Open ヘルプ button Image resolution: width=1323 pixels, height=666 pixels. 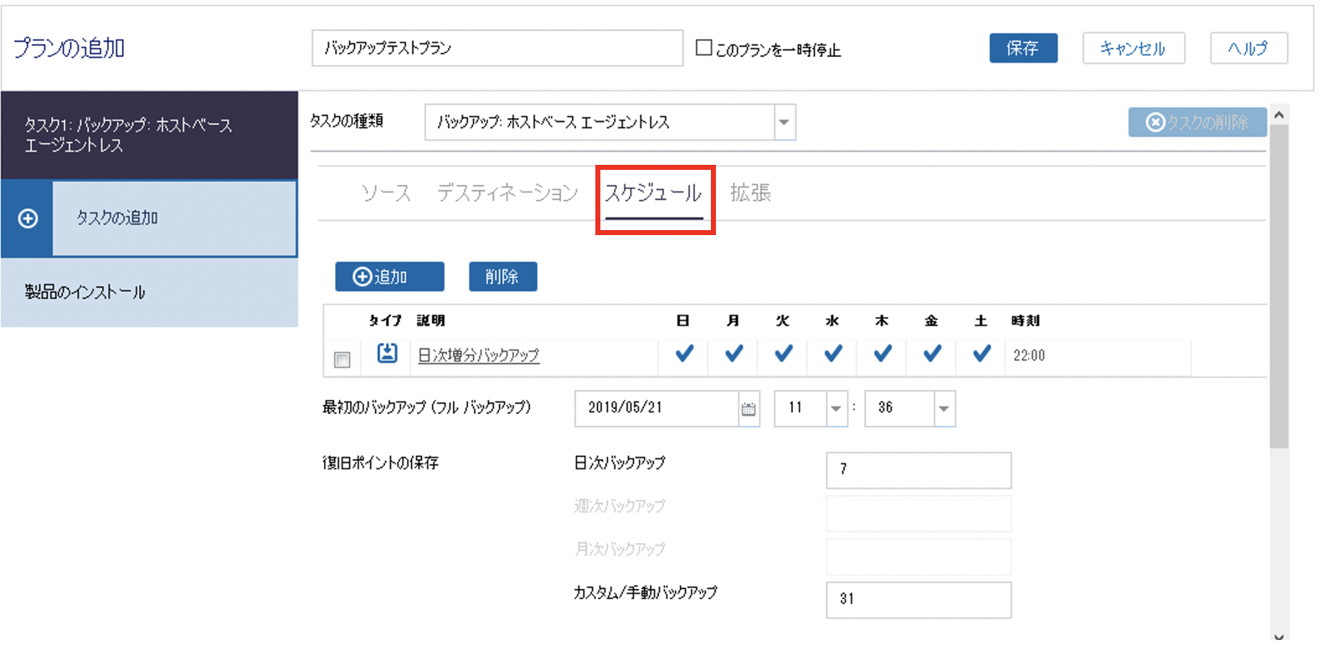coord(1248,49)
